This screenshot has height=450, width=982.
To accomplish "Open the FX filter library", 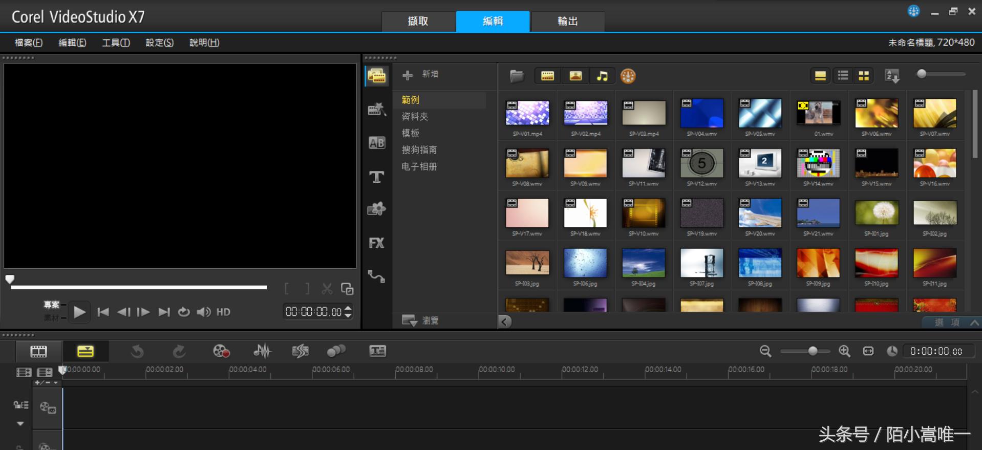I will [376, 243].
